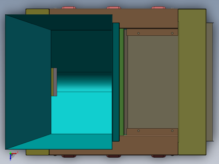
Task: Select the large gray-brown center panel
Action: 153,82
